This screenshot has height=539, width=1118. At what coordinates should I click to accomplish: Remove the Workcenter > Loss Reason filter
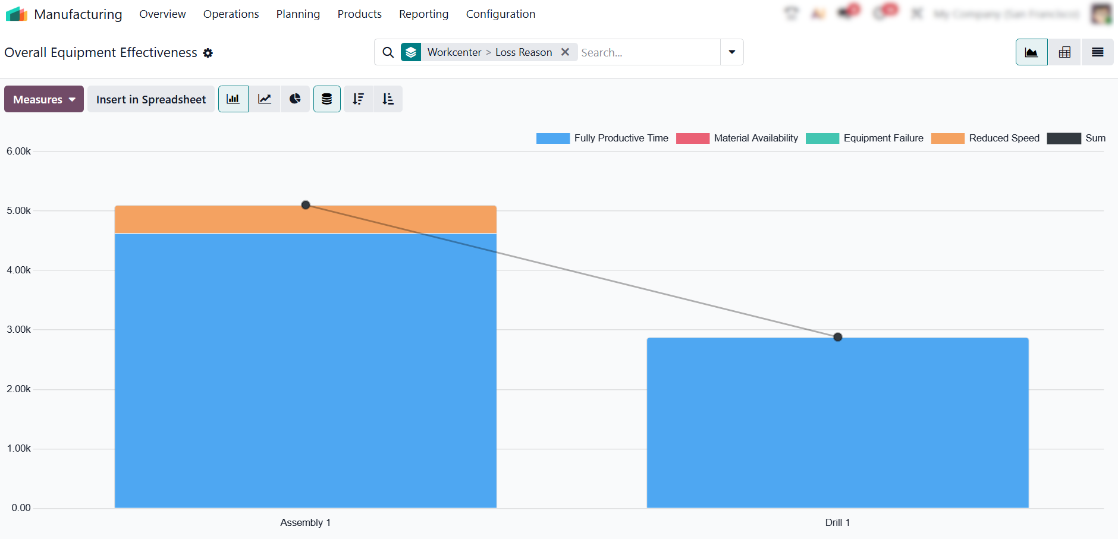pos(565,52)
